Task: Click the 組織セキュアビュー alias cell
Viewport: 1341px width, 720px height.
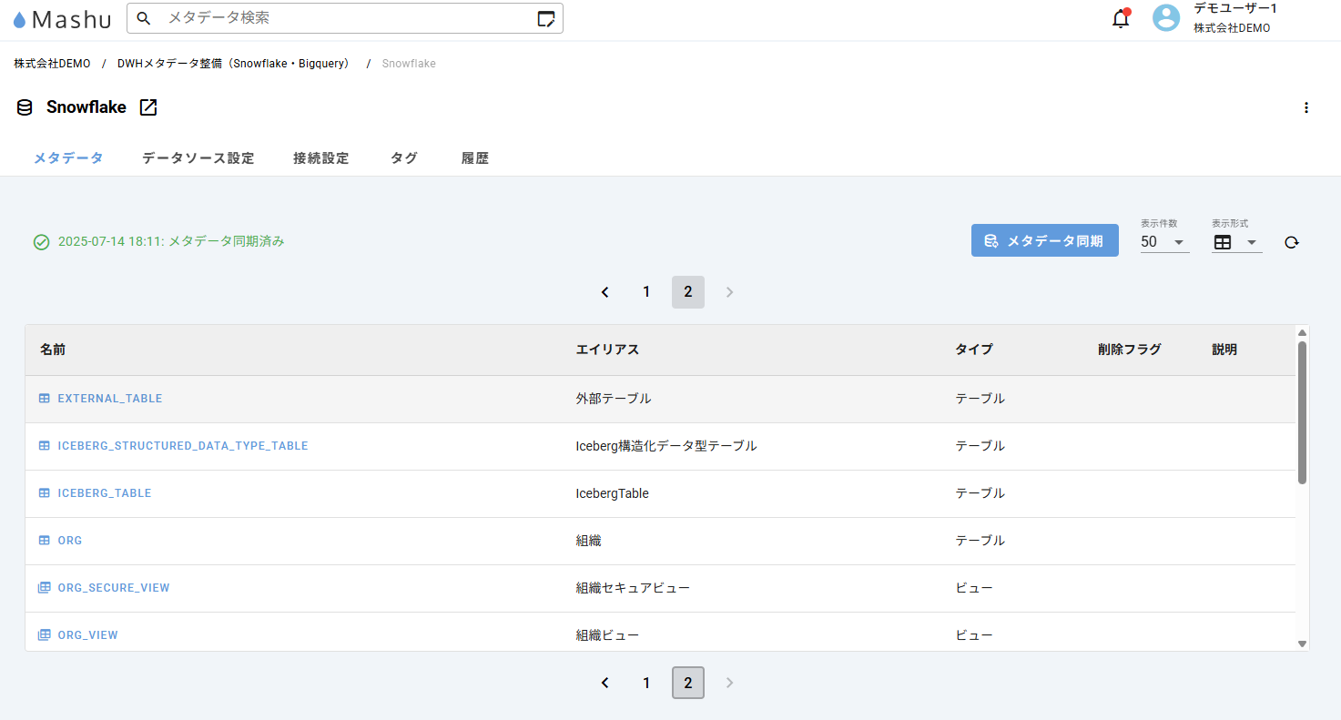Action: click(633, 588)
